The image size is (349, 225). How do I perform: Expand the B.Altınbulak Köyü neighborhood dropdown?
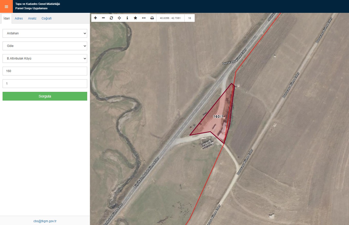point(45,58)
